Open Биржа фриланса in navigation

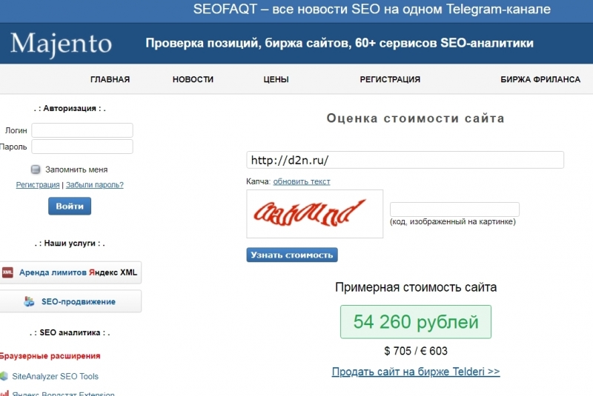(x=540, y=80)
